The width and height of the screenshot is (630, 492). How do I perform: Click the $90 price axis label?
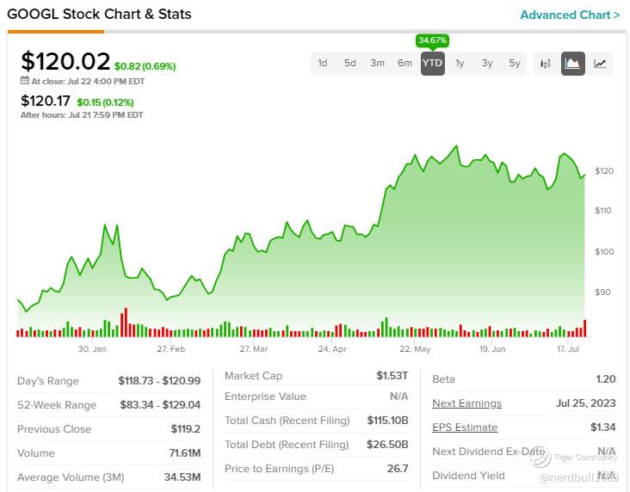602,292
